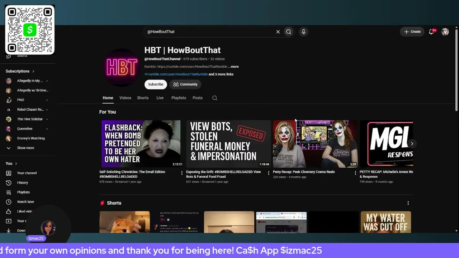Open the Shorts section three-dot menu

coord(408,203)
